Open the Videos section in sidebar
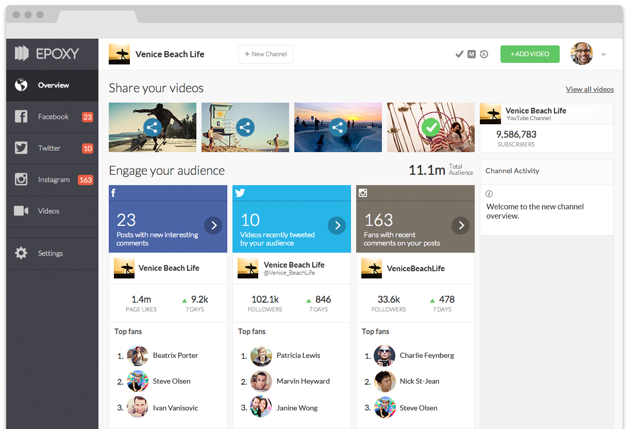 48,211
